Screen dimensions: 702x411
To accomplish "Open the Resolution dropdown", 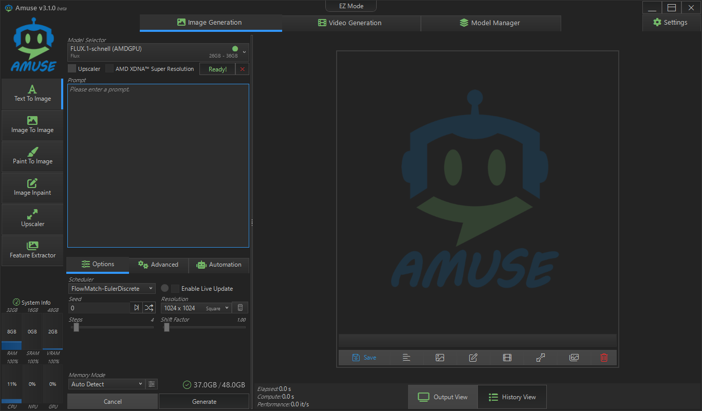I will point(196,308).
